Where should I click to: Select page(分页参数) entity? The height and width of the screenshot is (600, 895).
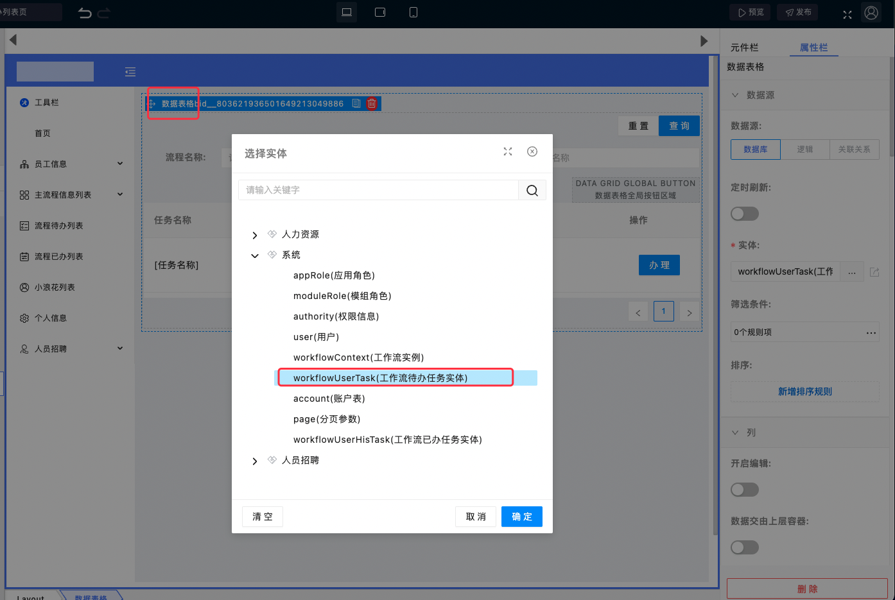pyautogui.click(x=327, y=419)
